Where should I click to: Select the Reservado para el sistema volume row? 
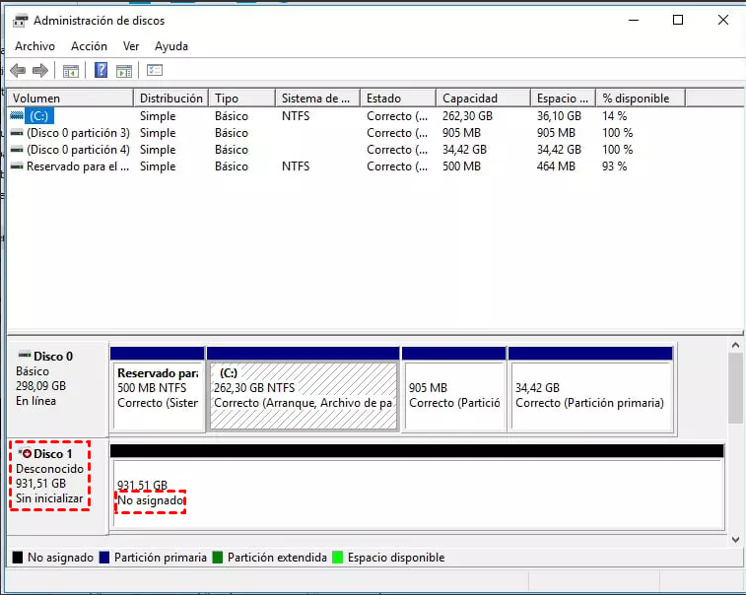coord(79,166)
